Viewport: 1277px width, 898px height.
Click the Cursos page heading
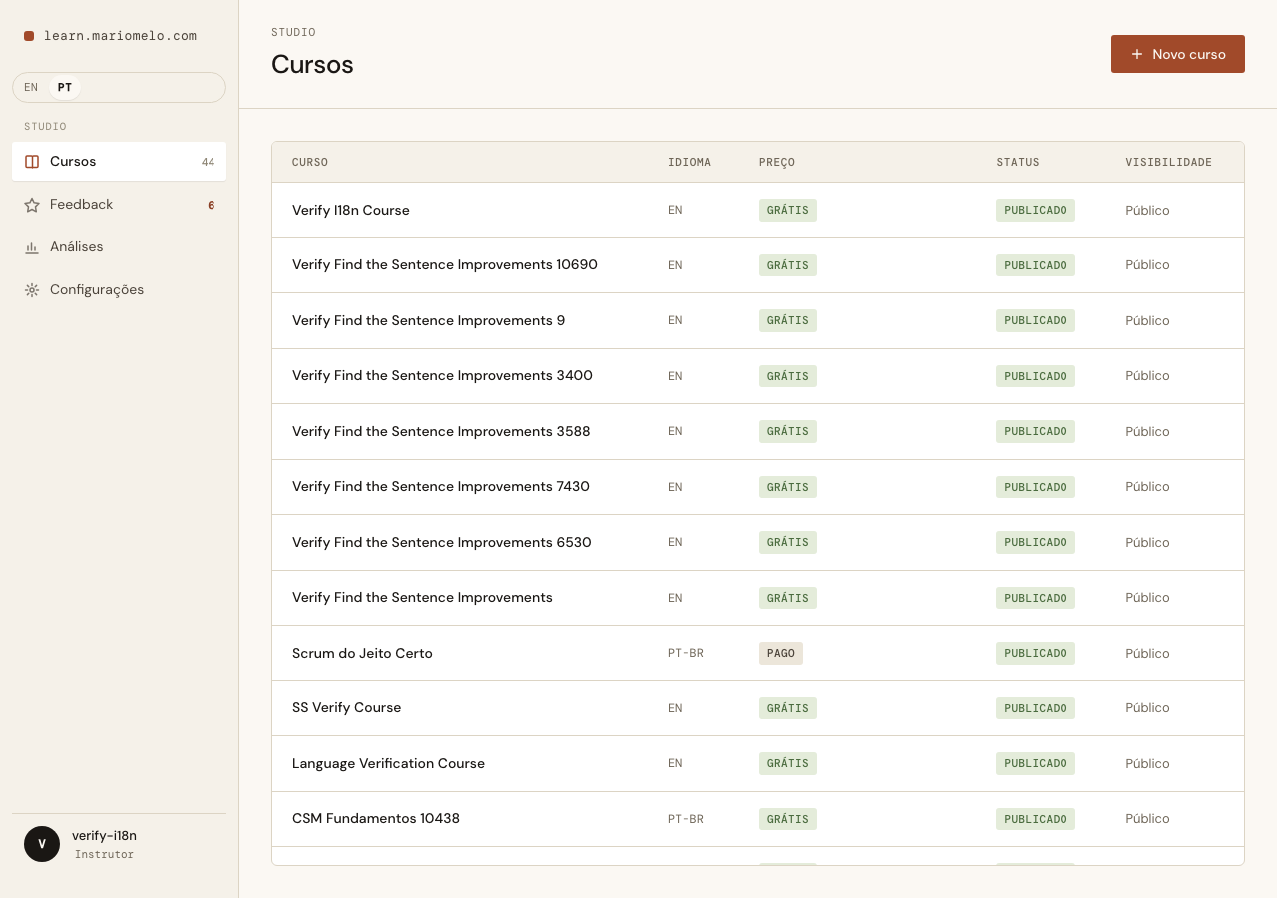pyautogui.click(x=312, y=64)
